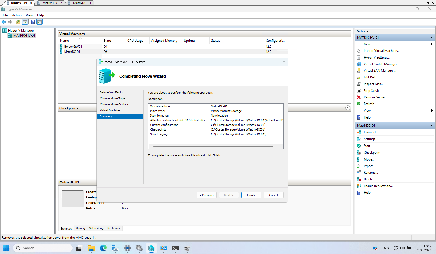Viewport: 436px width, 254px height.
Task: Open the Memory tab in details pane
Action: tap(80, 228)
